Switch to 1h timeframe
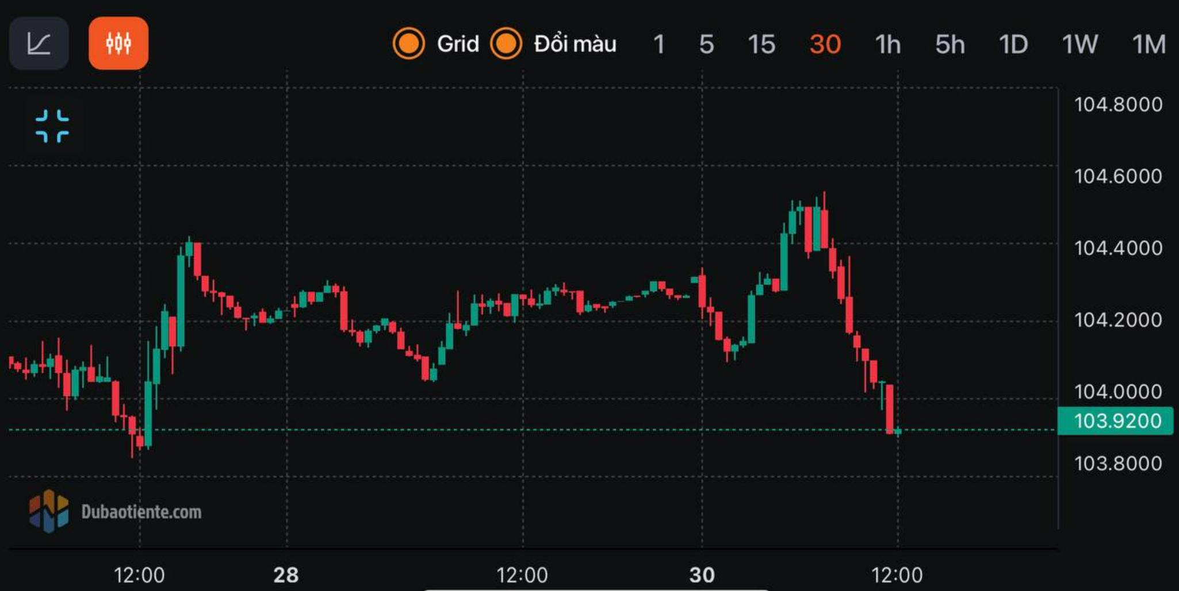The image size is (1179, 591). click(x=887, y=44)
